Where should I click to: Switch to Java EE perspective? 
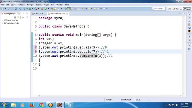177,9
